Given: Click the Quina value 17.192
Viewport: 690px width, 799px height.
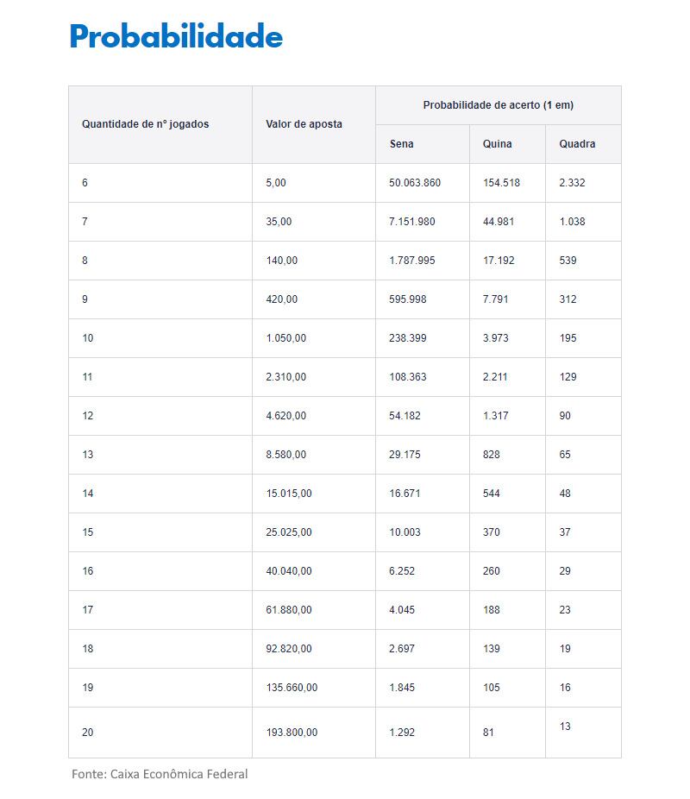Looking at the screenshot, I should [499, 261].
